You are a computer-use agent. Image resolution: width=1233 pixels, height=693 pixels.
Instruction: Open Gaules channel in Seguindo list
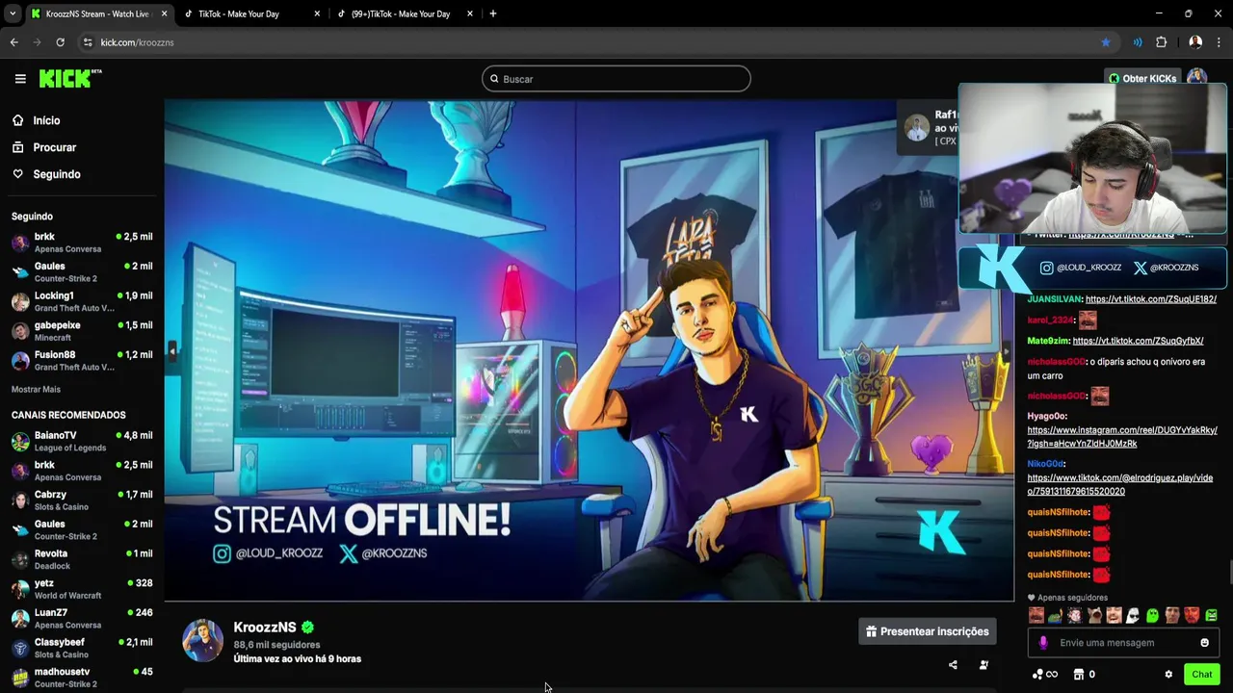82,272
